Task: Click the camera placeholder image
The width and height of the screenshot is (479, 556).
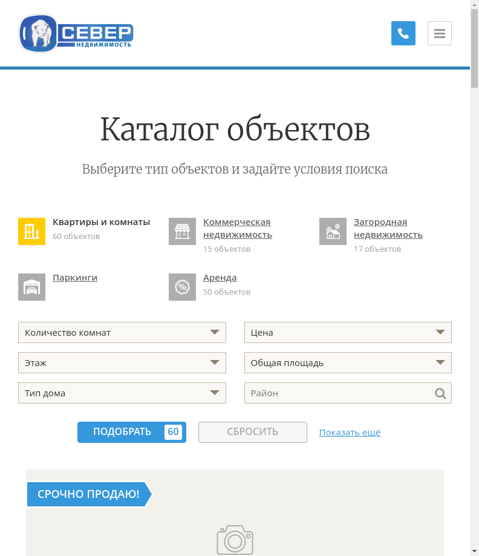Action: 235,540
